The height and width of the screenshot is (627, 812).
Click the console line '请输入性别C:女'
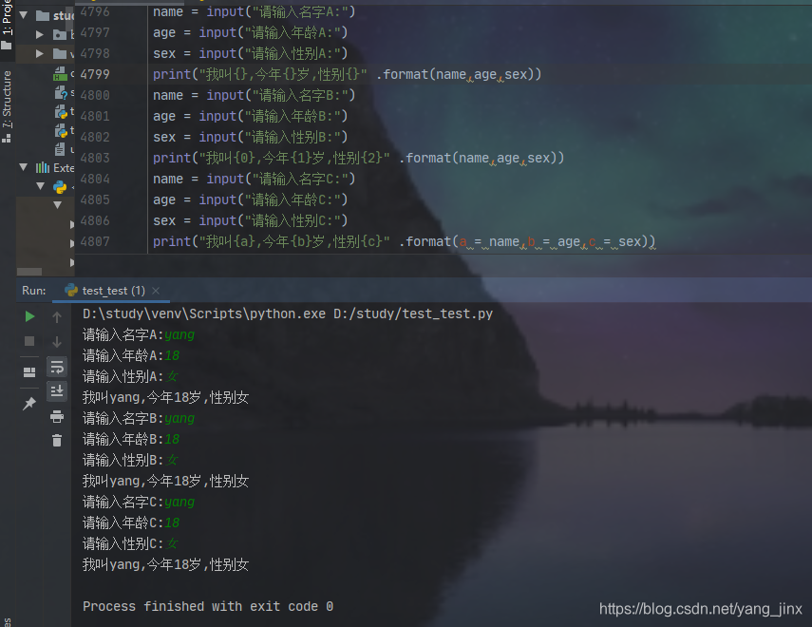(130, 543)
